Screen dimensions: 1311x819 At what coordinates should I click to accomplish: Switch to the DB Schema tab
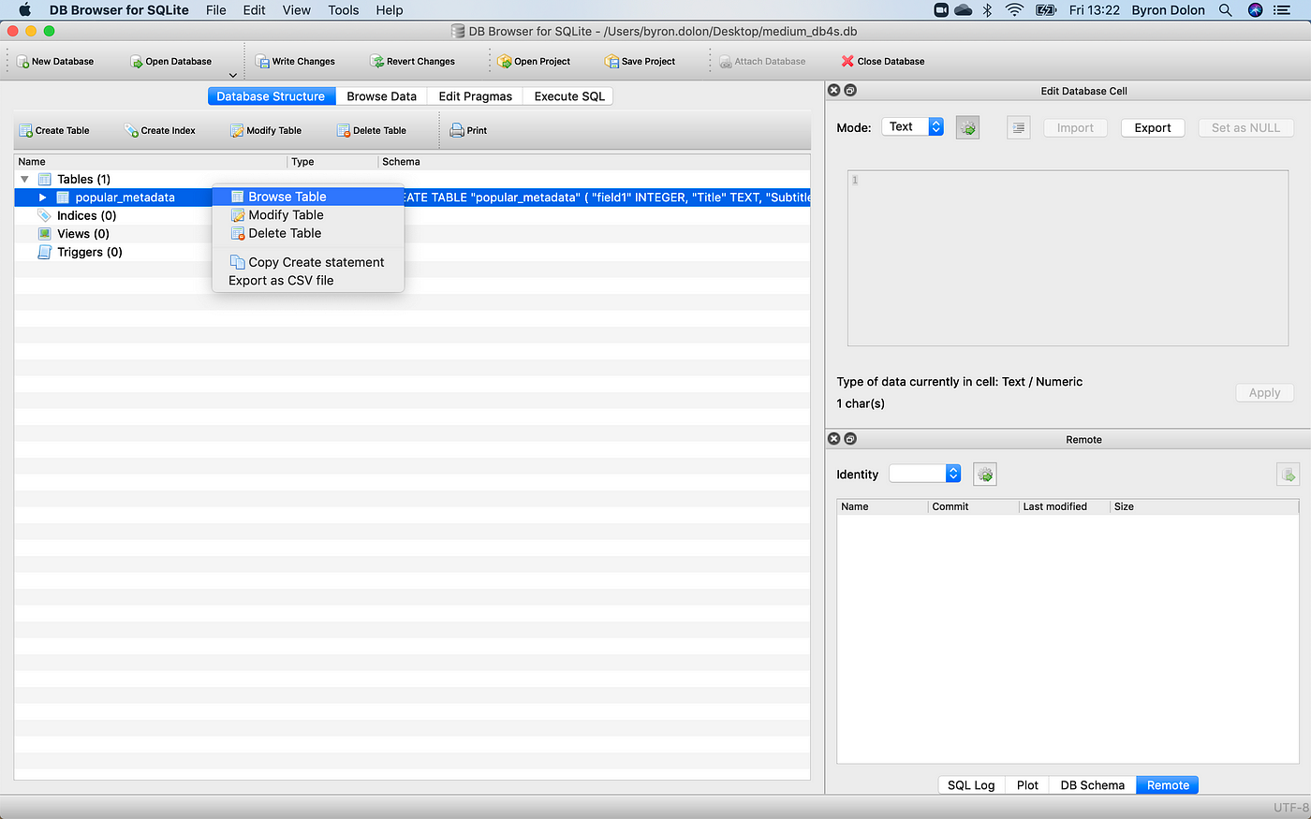(x=1092, y=785)
